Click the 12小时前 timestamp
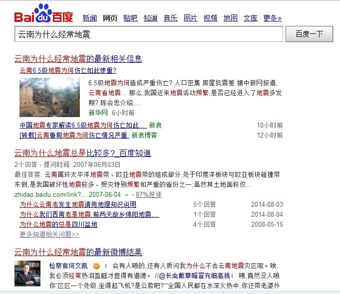Viewport: 340px width, 294px height. (270, 135)
